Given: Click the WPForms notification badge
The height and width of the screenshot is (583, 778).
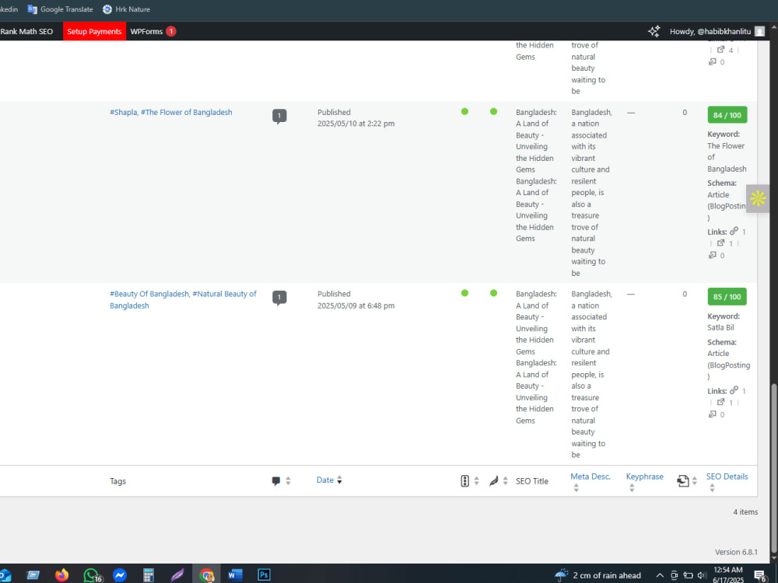Looking at the screenshot, I should click(170, 31).
